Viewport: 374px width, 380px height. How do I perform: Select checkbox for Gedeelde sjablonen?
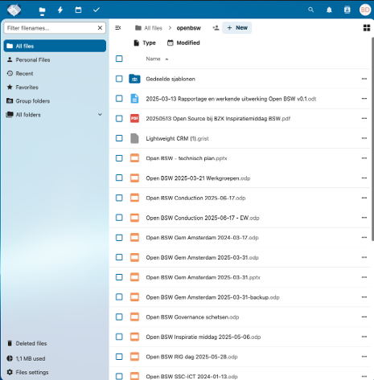119,79
